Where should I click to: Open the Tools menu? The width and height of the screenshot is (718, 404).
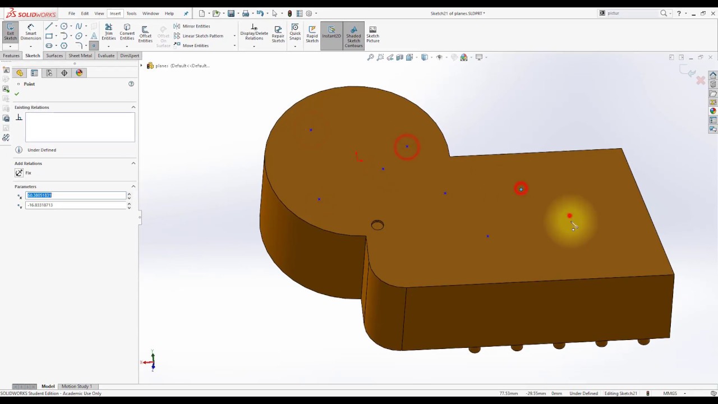[131, 13]
